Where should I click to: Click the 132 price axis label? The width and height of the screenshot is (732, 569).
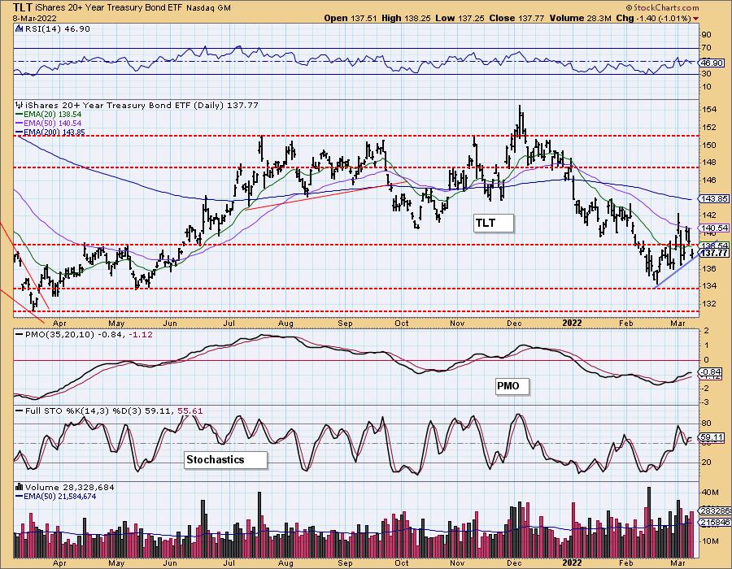click(708, 304)
